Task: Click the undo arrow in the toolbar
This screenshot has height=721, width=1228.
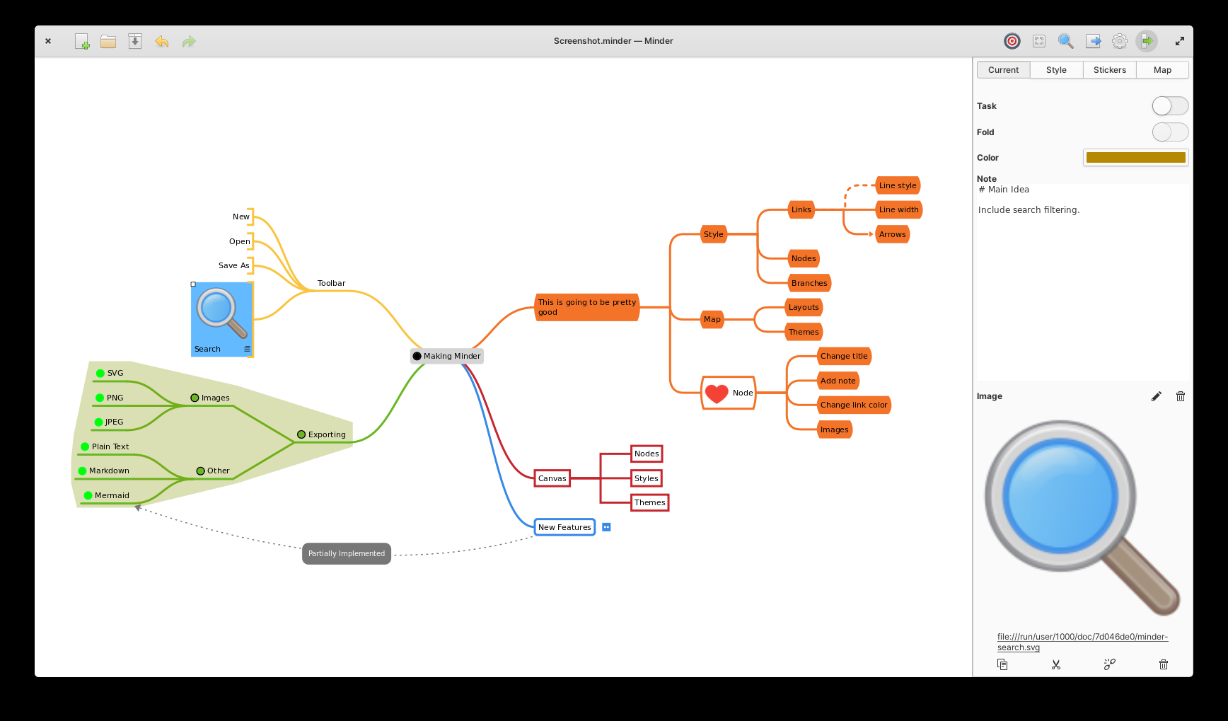Action: pyautogui.click(x=161, y=41)
